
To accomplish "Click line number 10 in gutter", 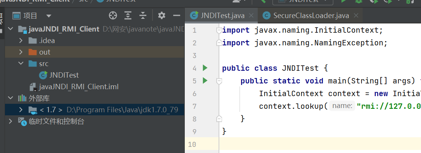I will click(x=192, y=145).
